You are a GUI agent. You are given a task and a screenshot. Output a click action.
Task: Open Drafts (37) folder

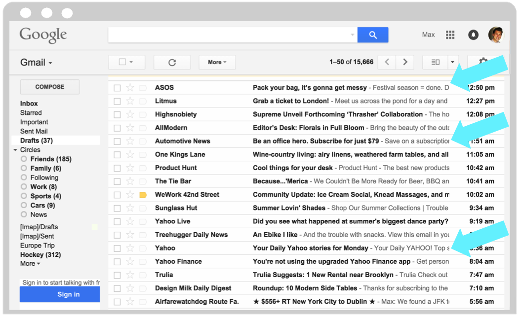pos(37,141)
